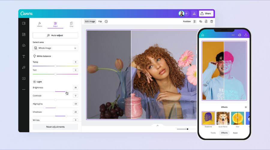Switch to Tools tab on the phone
This screenshot has width=270, height=150.
click(213, 133)
